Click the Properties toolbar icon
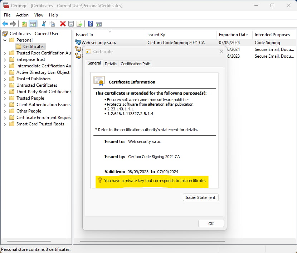 coord(71,24)
